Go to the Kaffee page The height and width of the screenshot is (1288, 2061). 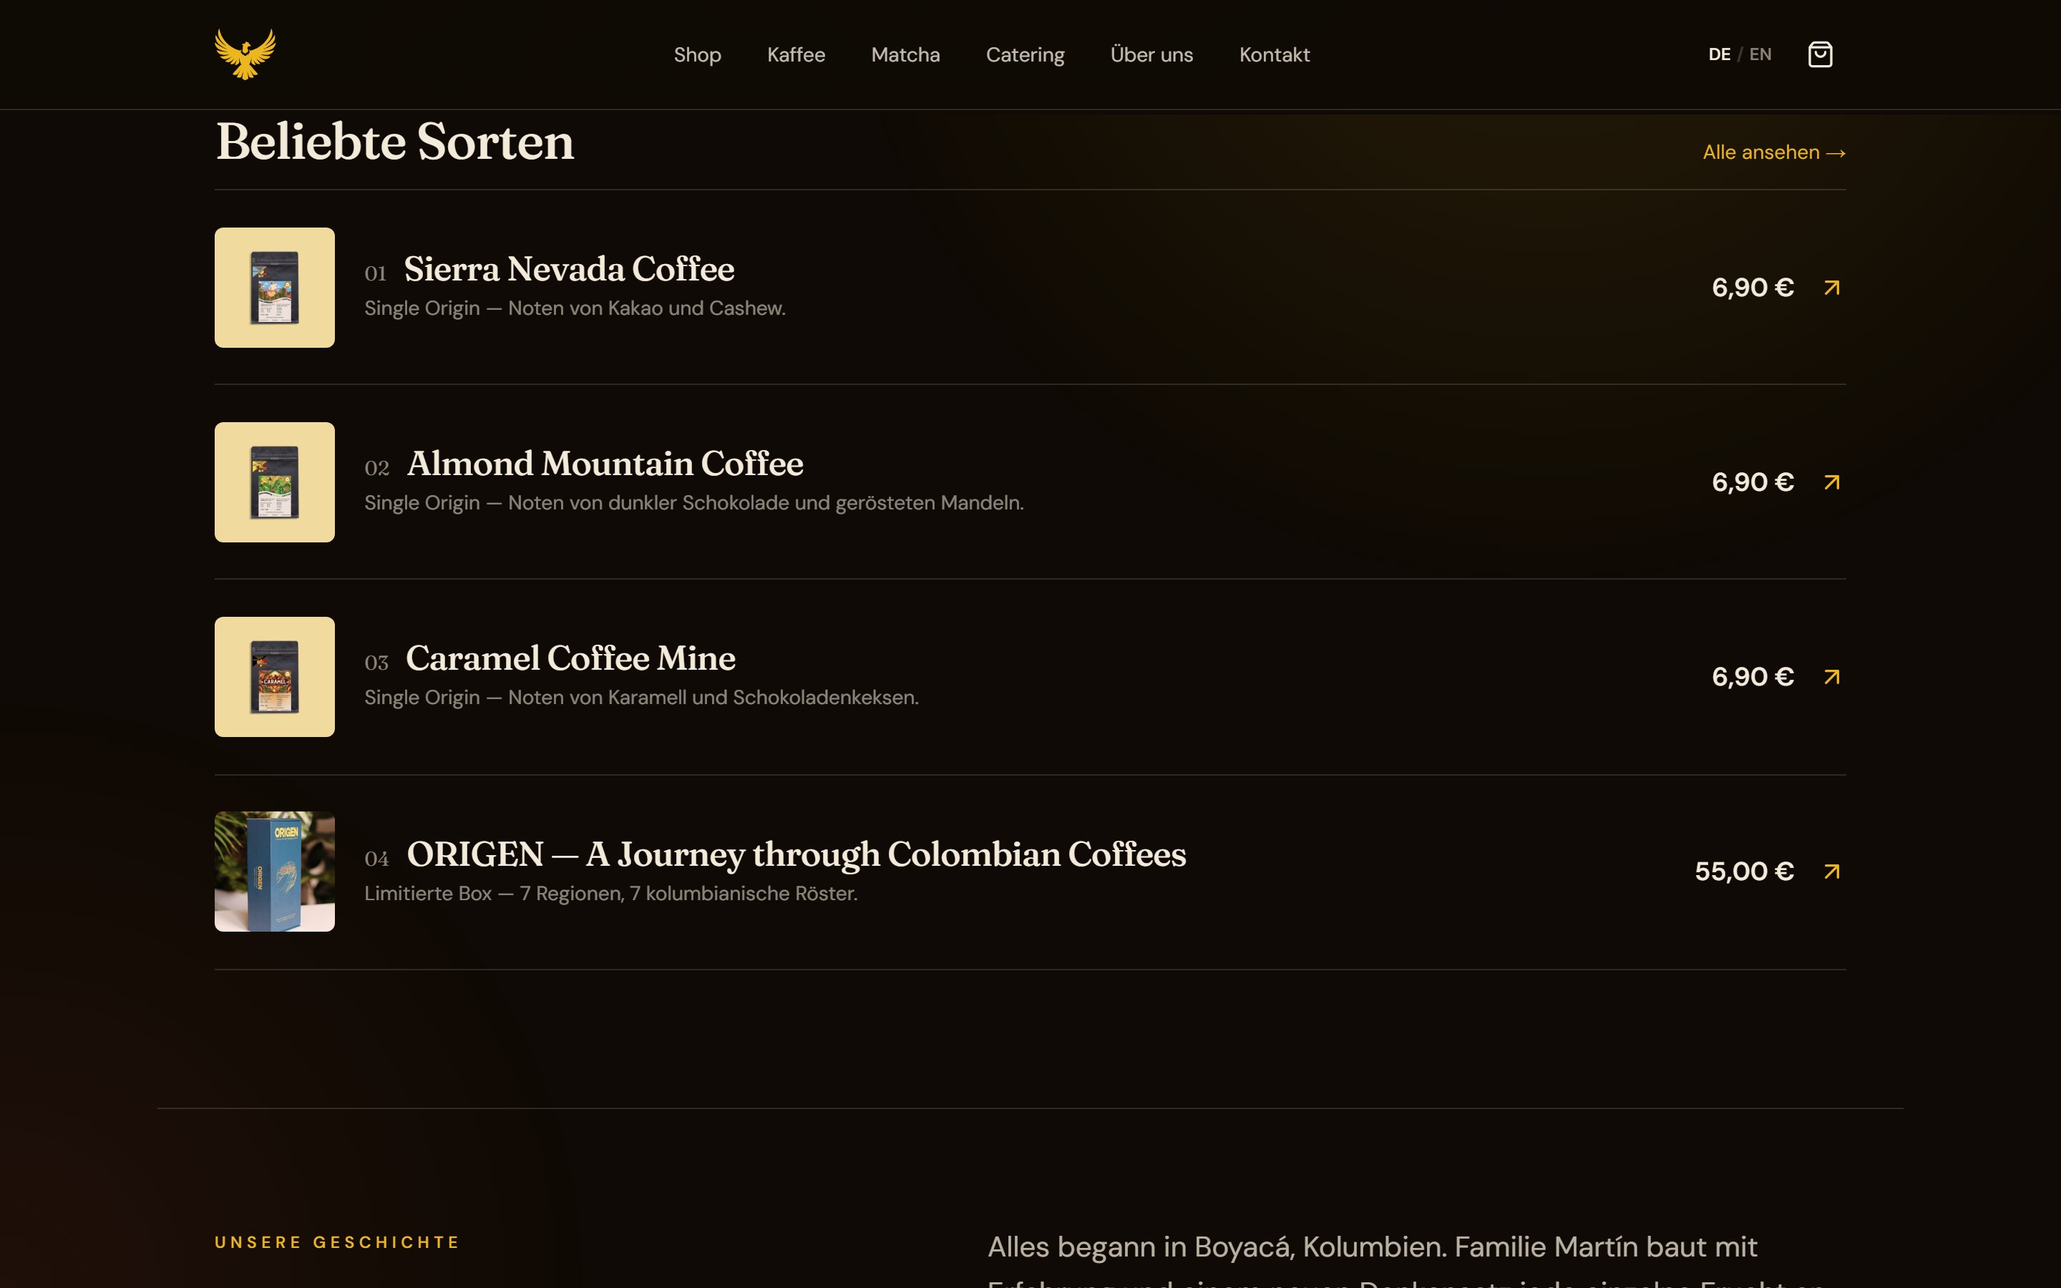[796, 54]
